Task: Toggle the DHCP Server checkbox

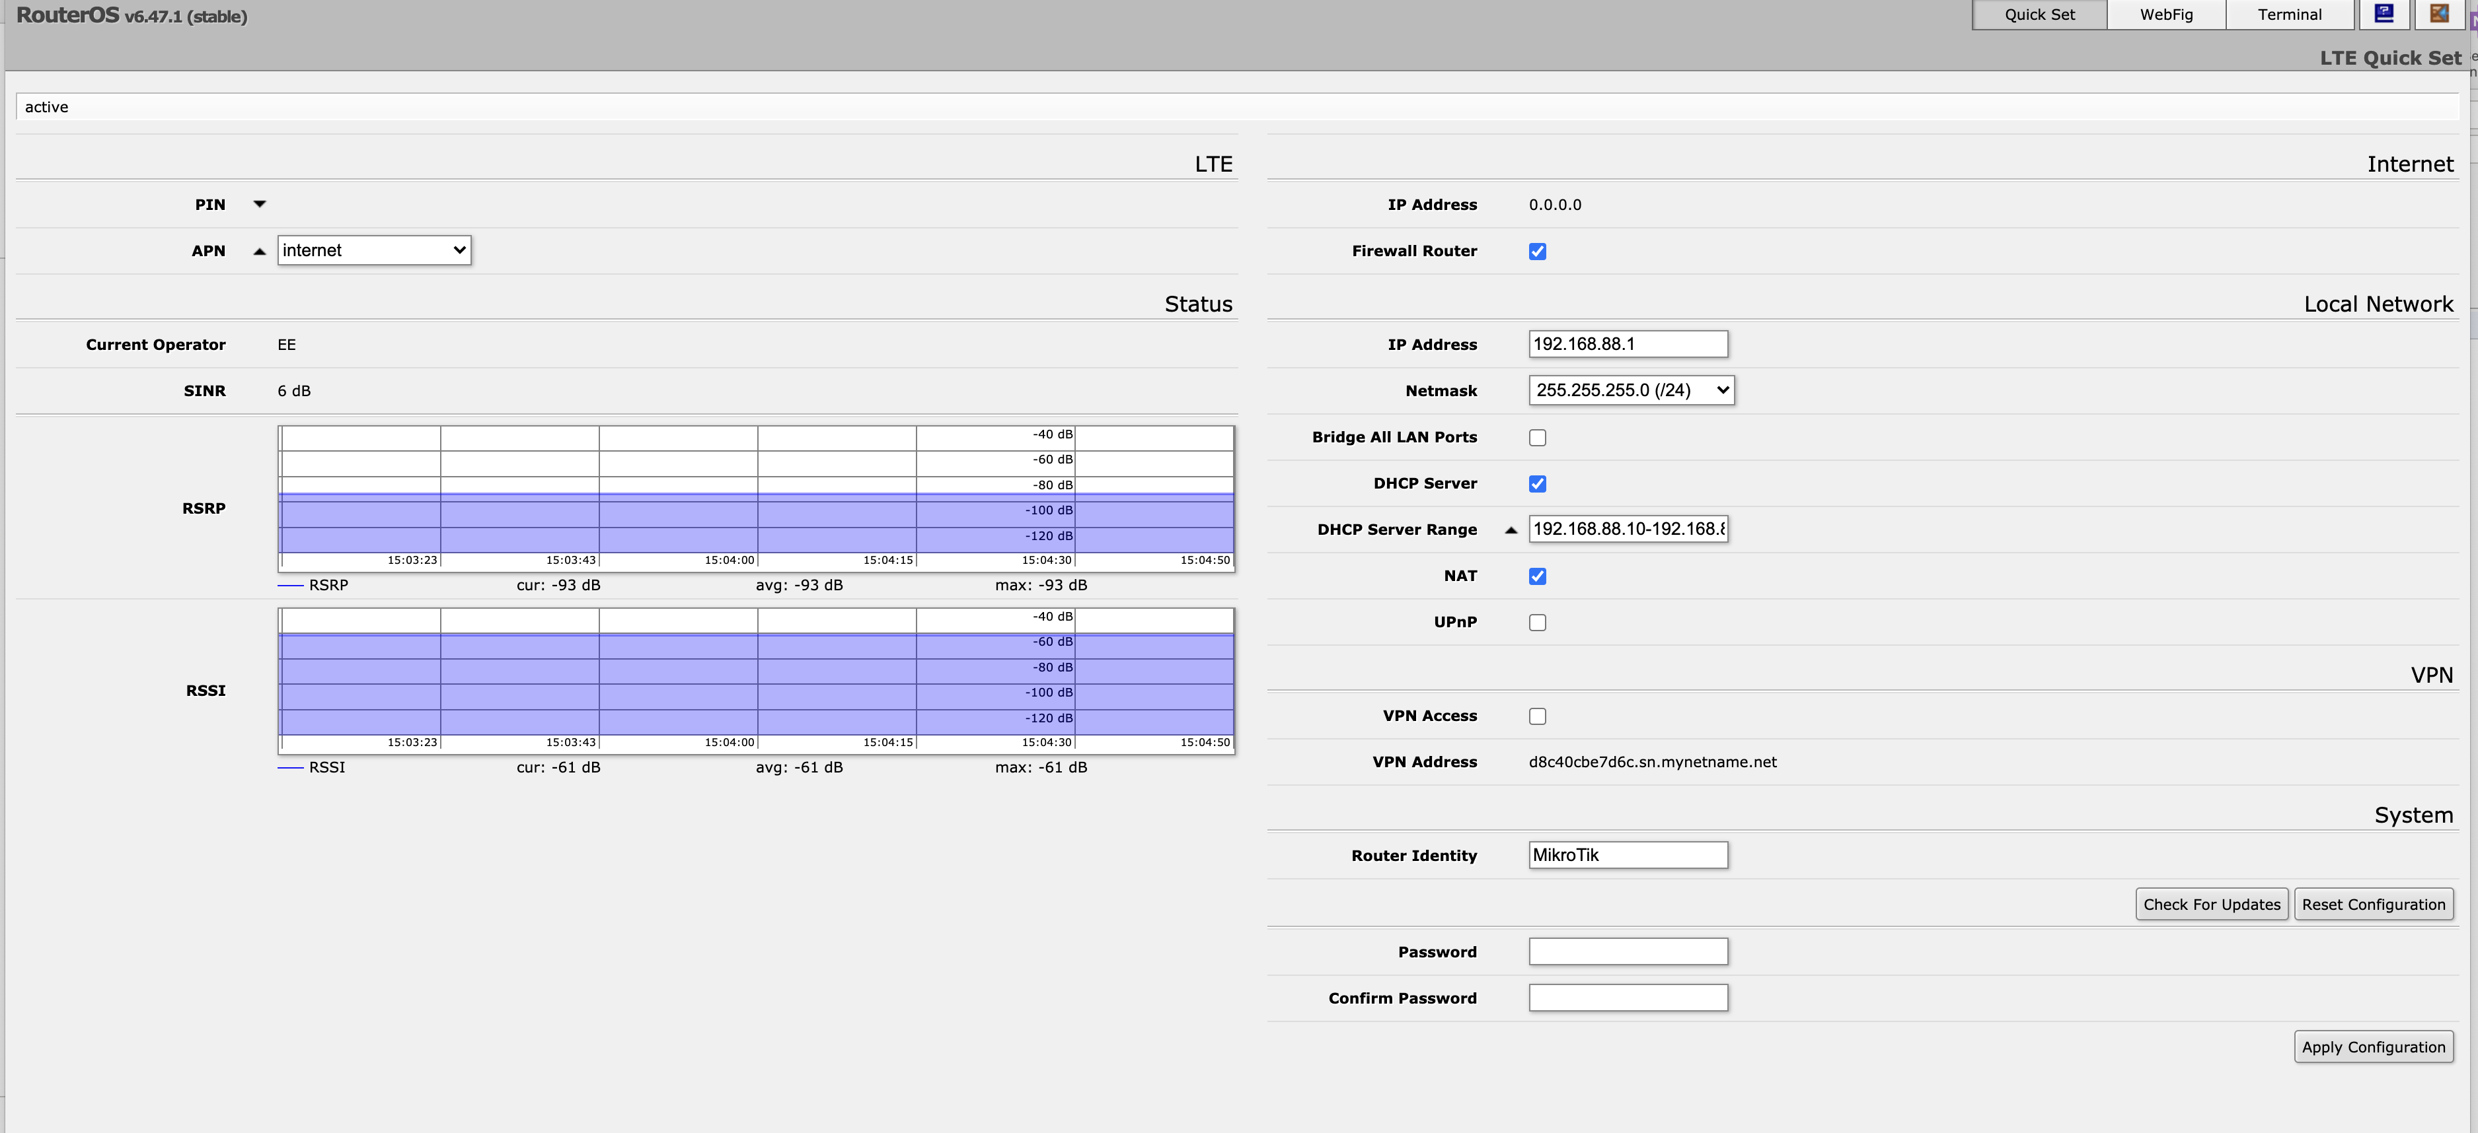Action: click(x=1538, y=485)
